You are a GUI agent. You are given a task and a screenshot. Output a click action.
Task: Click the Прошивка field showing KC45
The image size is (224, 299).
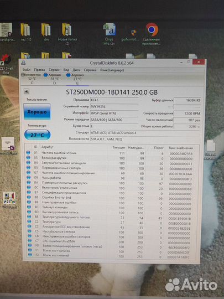point(114,100)
